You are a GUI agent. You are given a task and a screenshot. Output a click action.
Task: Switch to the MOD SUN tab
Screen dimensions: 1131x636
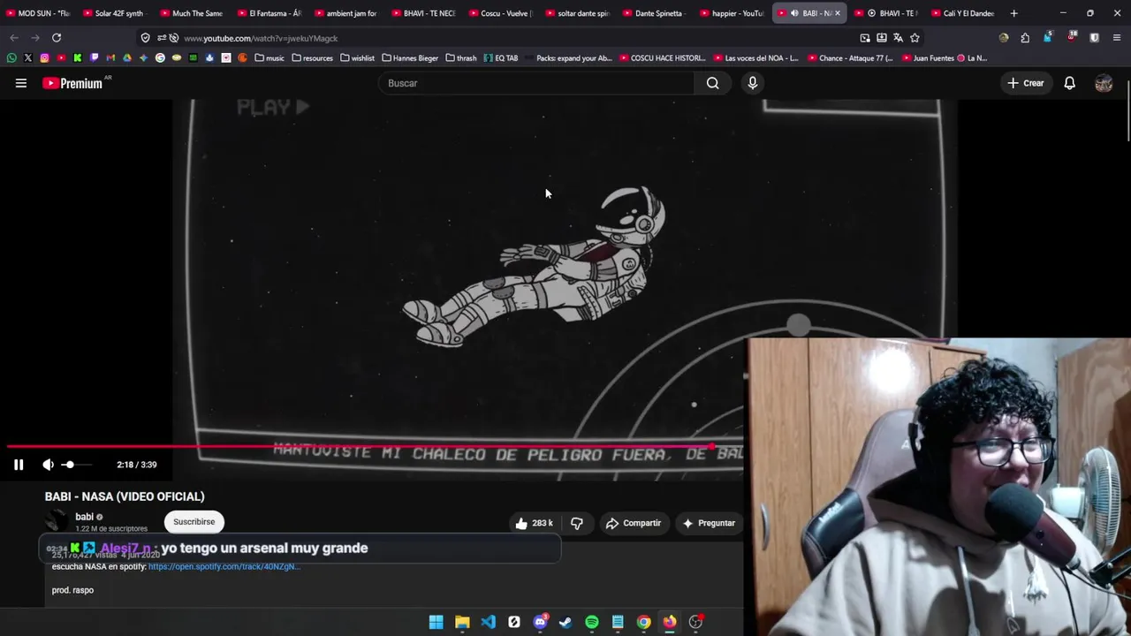pos(38,13)
